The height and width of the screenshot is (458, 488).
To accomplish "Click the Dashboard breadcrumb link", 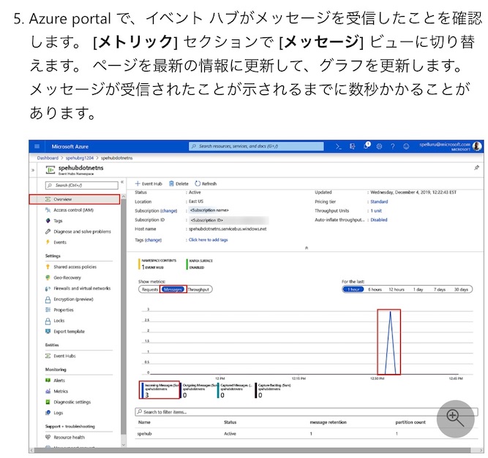I will (48, 158).
